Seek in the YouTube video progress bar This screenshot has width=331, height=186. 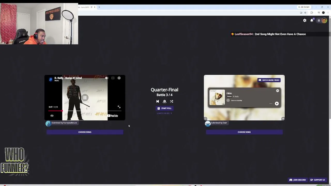85,111
